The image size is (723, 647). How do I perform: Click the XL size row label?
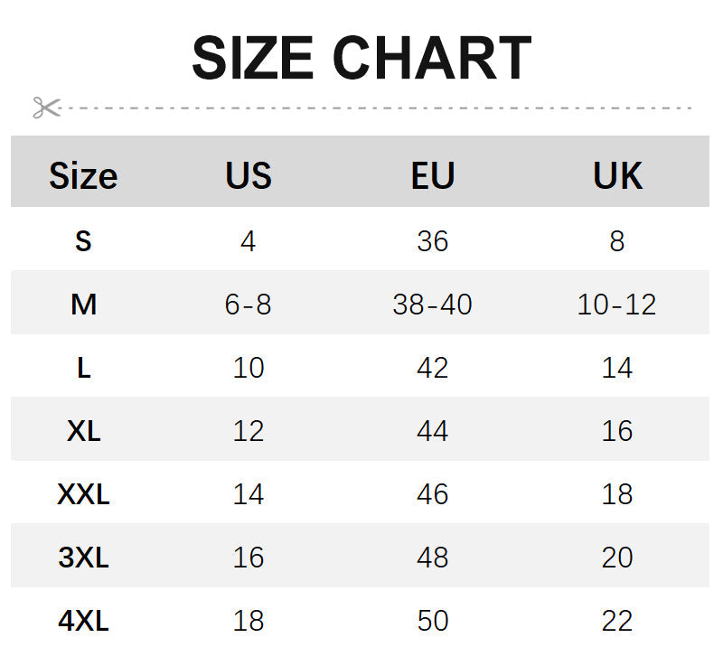83,431
